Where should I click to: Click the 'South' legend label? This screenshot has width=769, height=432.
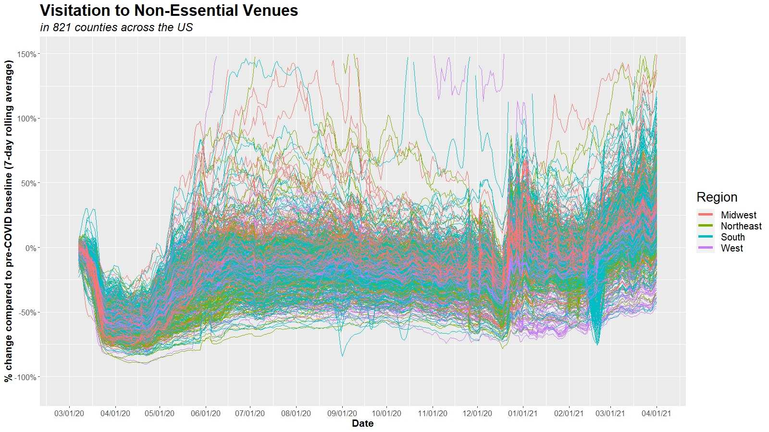click(732, 237)
